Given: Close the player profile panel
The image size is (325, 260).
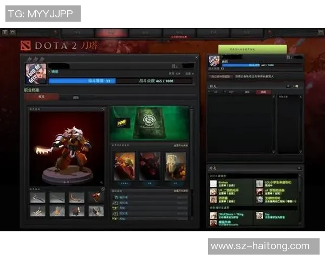Looking at the screenshot, I should (x=197, y=57).
